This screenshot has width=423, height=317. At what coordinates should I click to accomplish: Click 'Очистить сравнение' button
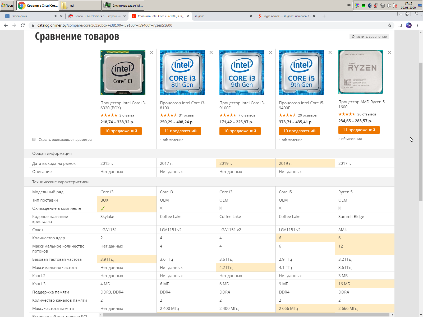pos(369,37)
